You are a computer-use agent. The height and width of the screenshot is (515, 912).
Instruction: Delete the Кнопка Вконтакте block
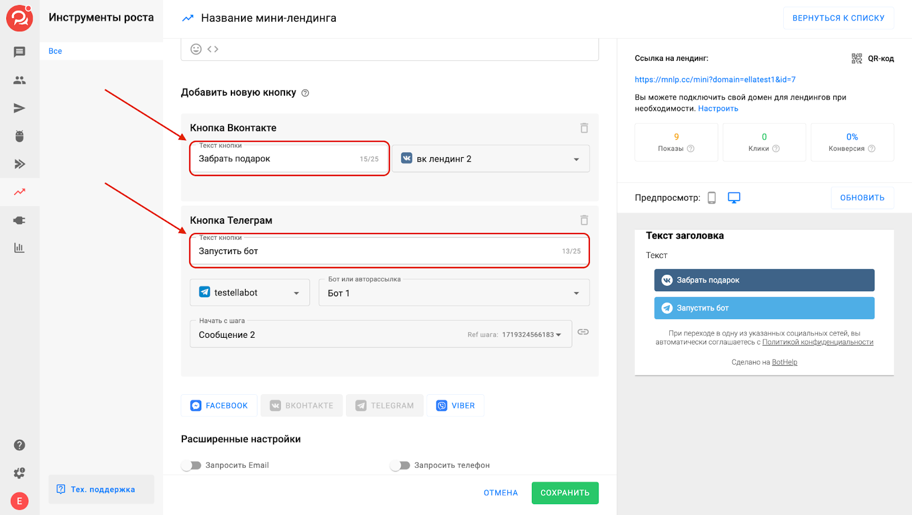584,128
